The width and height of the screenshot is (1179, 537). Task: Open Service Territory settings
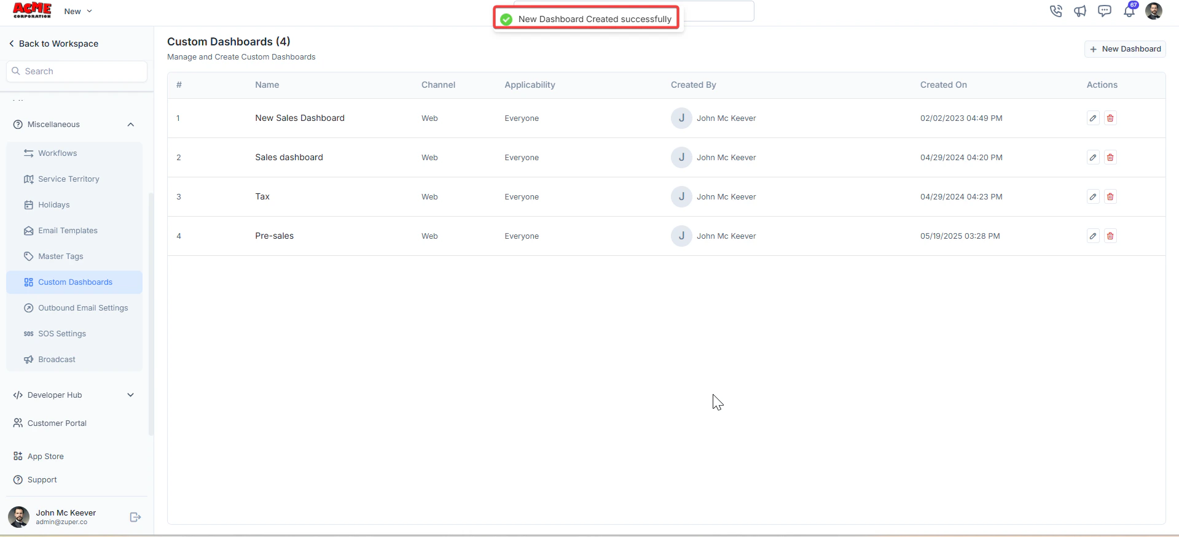pyautogui.click(x=74, y=179)
